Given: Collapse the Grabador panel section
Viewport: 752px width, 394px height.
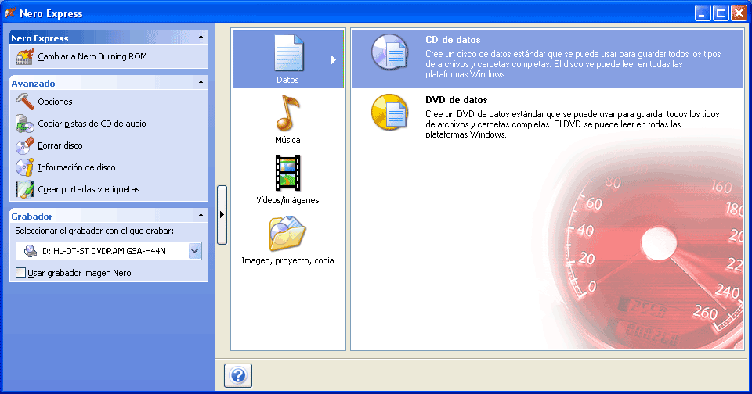Looking at the screenshot, I should click(x=201, y=215).
